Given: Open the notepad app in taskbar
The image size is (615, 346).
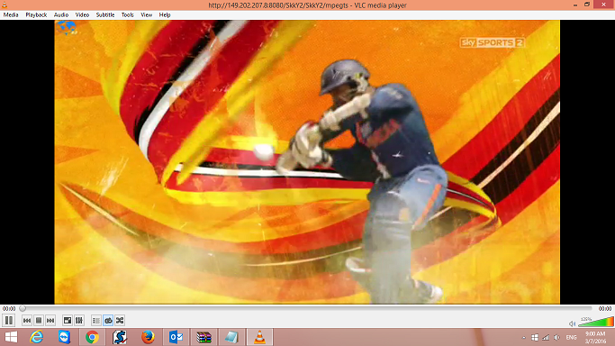Looking at the screenshot, I should 231,337.
